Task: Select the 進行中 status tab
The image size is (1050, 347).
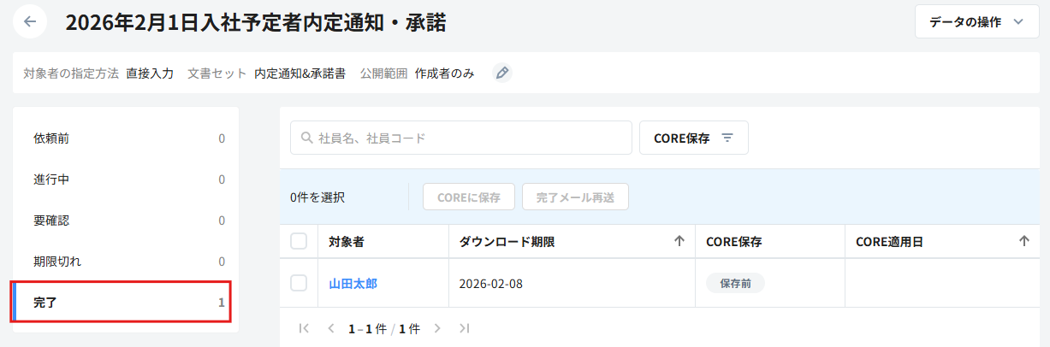Action: (x=126, y=179)
